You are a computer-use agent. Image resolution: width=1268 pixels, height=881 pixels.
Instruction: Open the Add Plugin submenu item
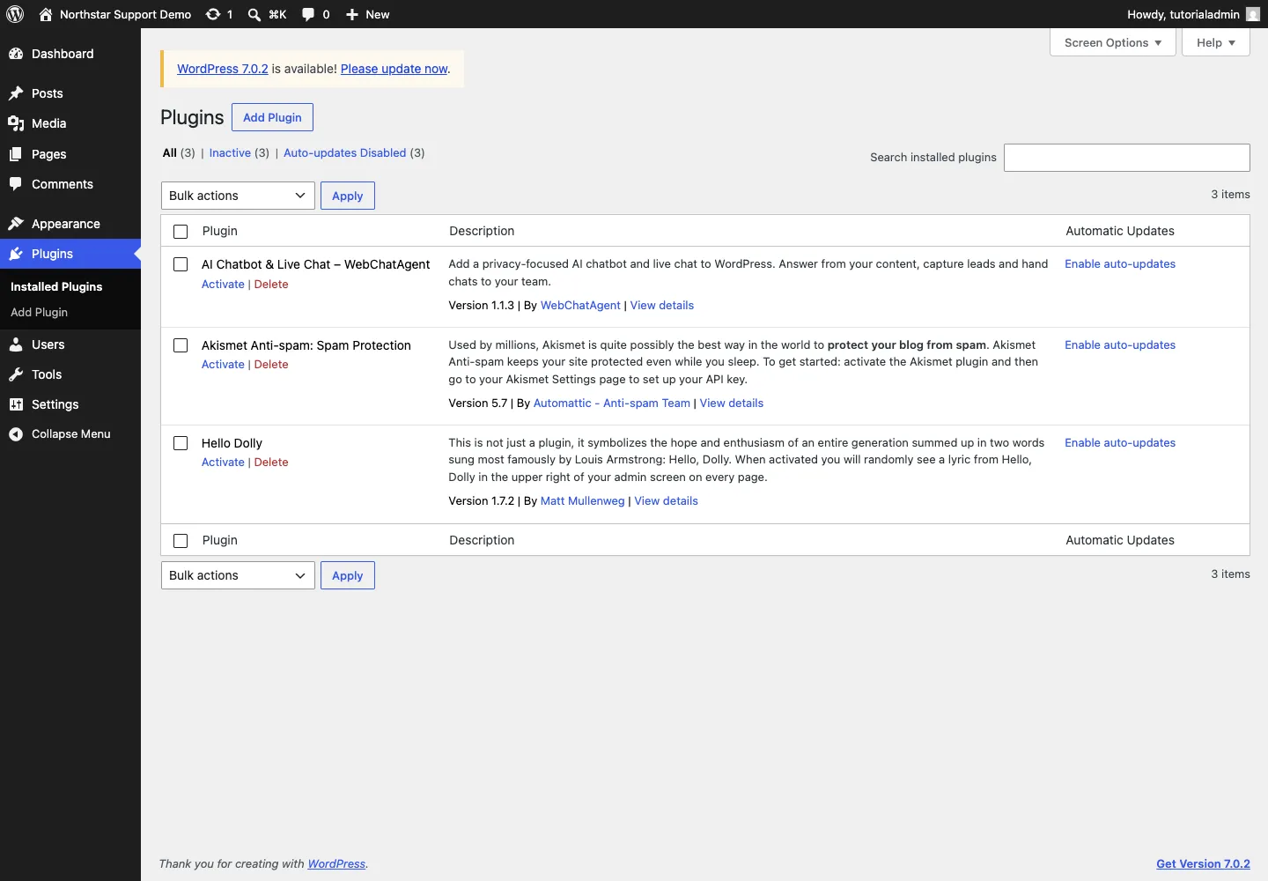pyautogui.click(x=39, y=312)
